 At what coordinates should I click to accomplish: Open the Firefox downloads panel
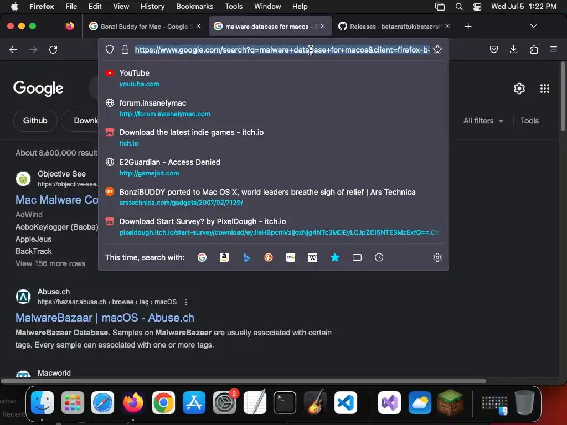click(513, 49)
